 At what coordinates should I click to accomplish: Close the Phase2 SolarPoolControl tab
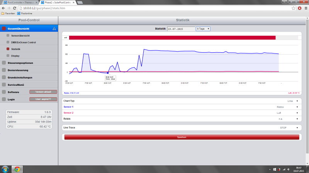(73, 3)
